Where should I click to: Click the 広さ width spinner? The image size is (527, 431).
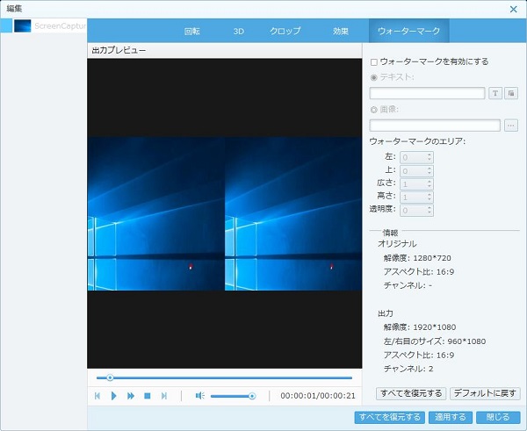(416, 184)
